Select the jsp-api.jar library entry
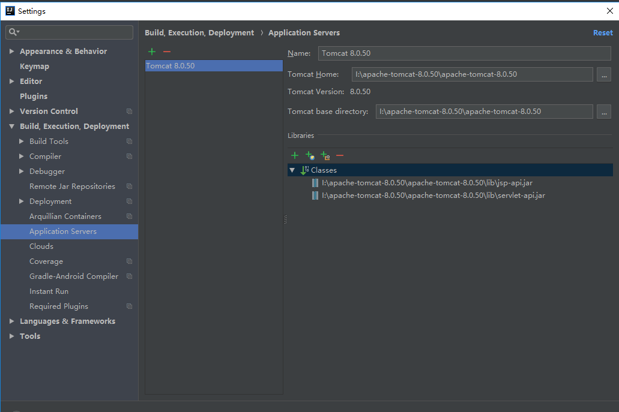The image size is (619, 412). click(427, 183)
